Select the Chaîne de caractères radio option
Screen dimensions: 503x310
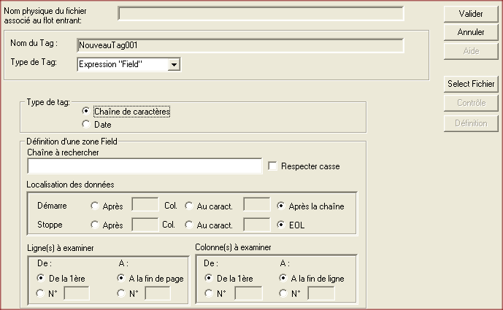click(x=87, y=112)
